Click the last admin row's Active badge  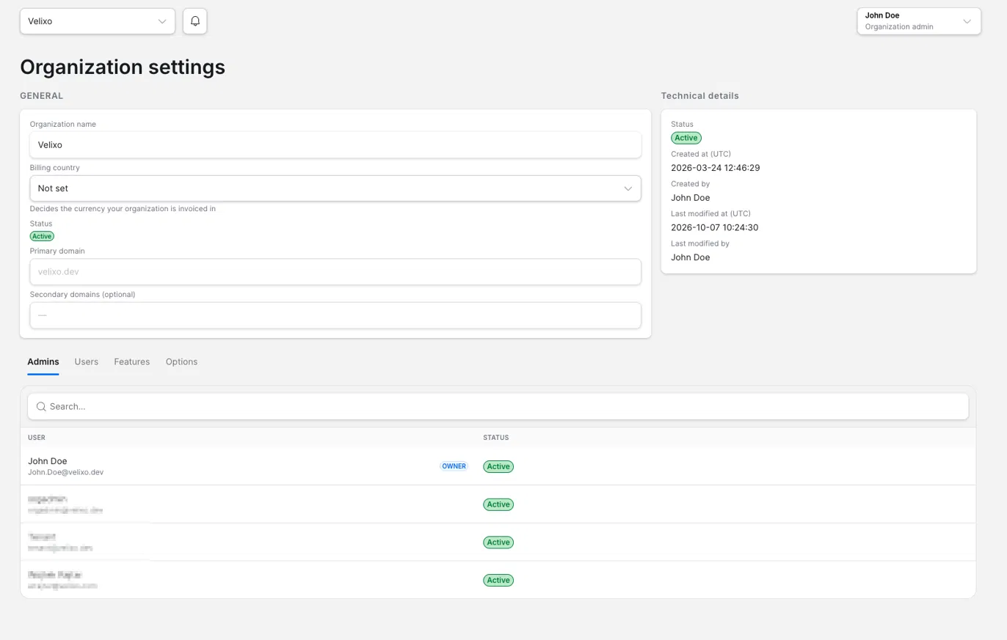coord(498,580)
